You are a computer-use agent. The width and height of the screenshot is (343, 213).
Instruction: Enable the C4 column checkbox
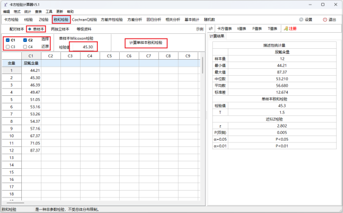click(25, 47)
